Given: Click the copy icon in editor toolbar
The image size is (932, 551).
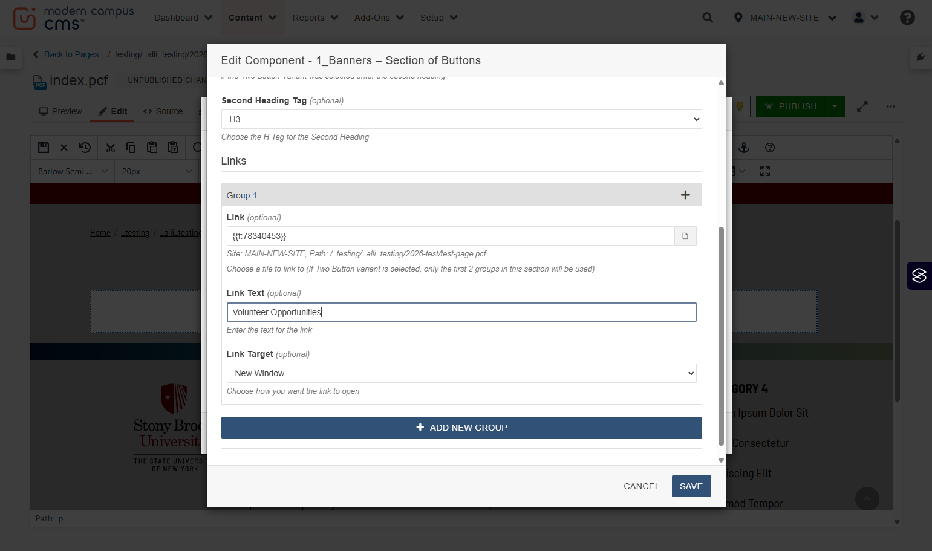Looking at the screenshot, I should pos(131,148).
